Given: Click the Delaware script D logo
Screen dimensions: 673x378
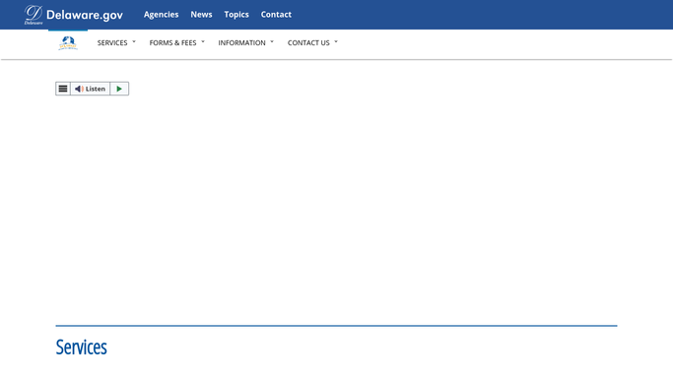Looking at the screenshot, I should [34, 15].
